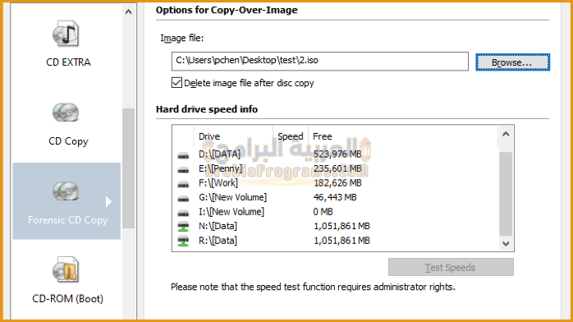This screenshot has height=322, width=573.
Task: Click the drive list scrollbar thumb
Action: coord(506,194)
